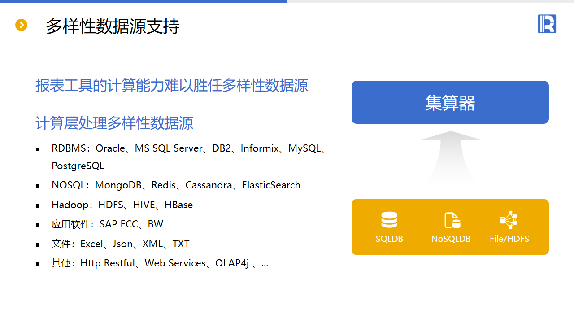Click the Hadoop bullet line text
Viewport: 574px width, 323px height.
122,205
